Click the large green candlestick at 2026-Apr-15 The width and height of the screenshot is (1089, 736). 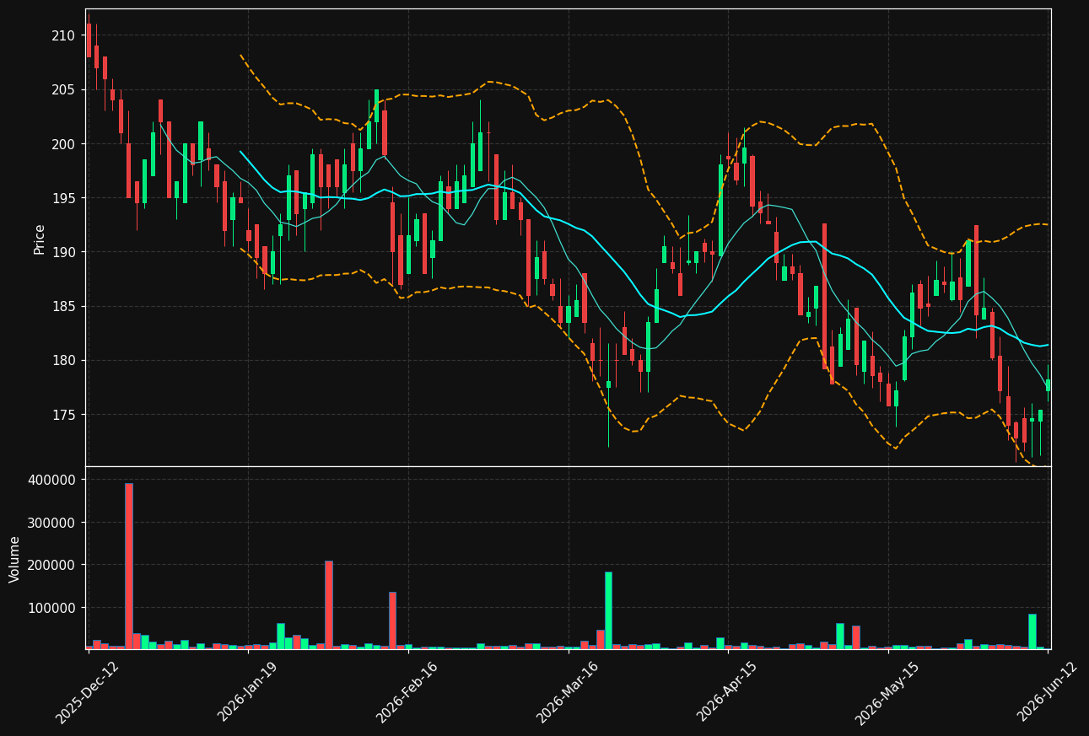(720, 210)
